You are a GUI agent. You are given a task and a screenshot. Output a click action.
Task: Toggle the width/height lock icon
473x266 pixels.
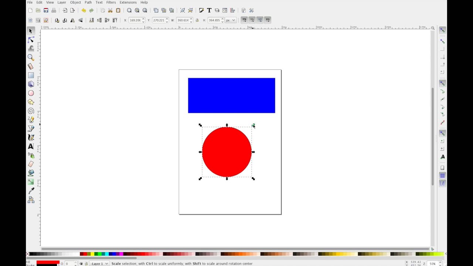click(197, 20)
